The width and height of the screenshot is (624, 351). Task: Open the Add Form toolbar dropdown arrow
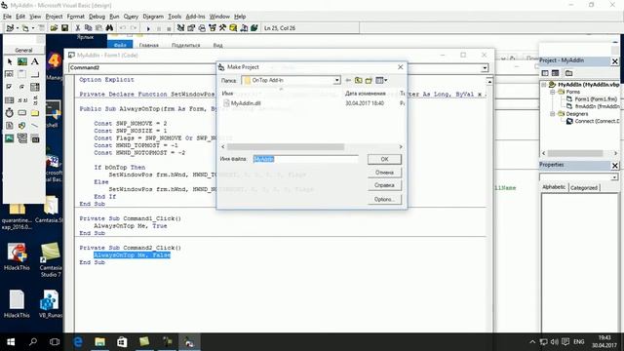click(x=33, y=28)
